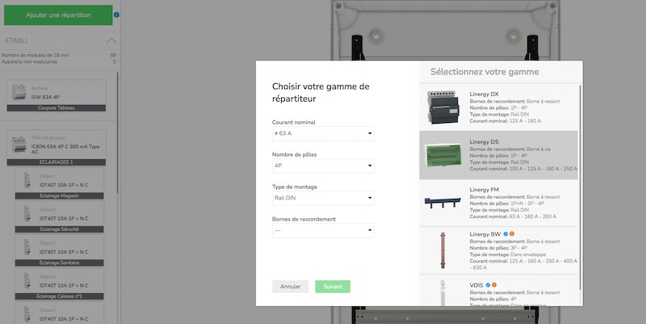Select the Linergy BW busbar image
The height and width of the screenshot is (324, 646).
(x=443, y=250)
